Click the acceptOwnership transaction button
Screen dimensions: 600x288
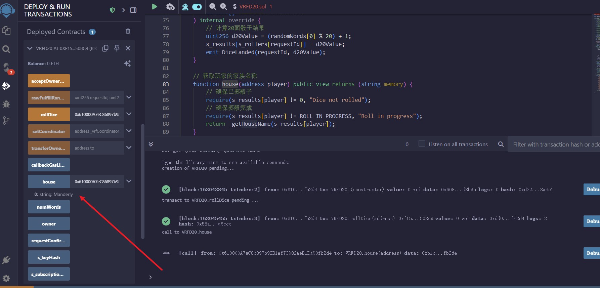pos(49,81)
